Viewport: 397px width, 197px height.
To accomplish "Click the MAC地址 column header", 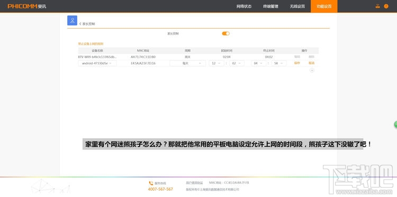I will [143, 51].
